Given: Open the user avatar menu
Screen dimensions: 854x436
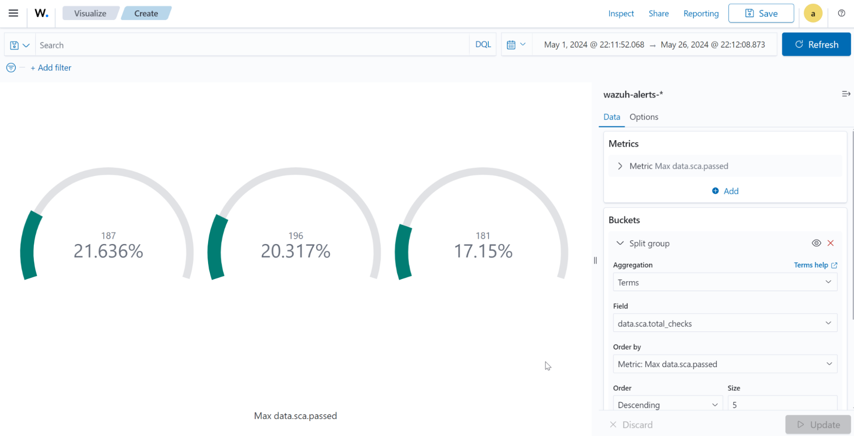Looking at the screenshot, I should pyautogui.click(x=813, y=13).
